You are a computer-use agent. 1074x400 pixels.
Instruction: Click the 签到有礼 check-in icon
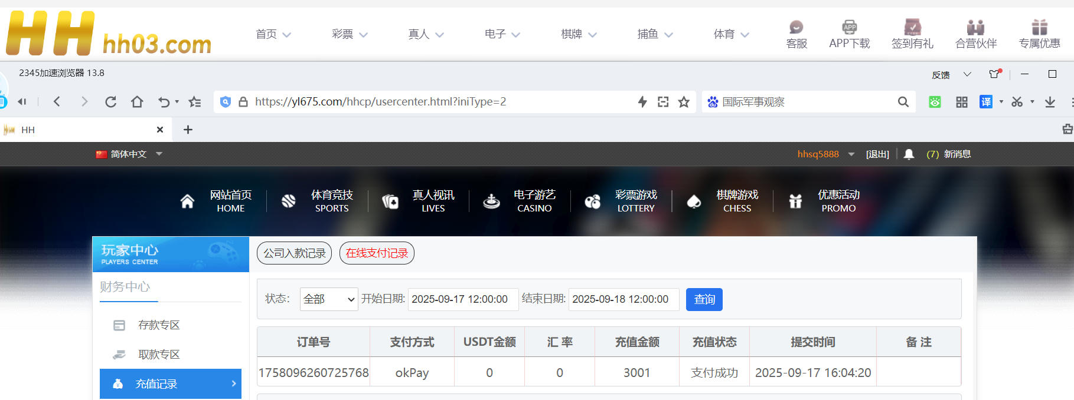912,28
